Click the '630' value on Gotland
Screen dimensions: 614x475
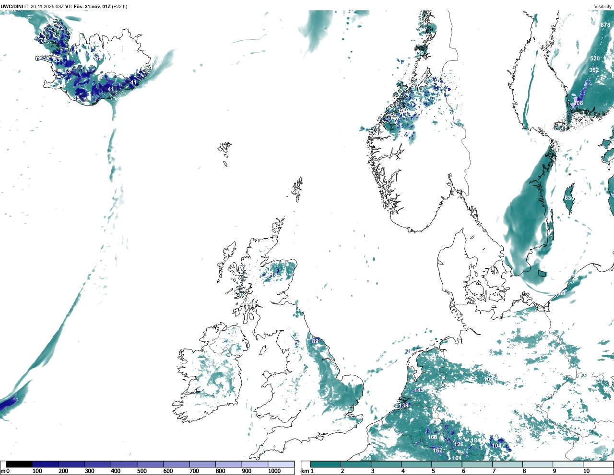569,198
